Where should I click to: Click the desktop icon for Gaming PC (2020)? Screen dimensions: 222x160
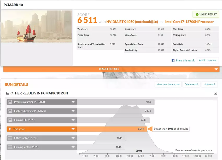point(10,120)
